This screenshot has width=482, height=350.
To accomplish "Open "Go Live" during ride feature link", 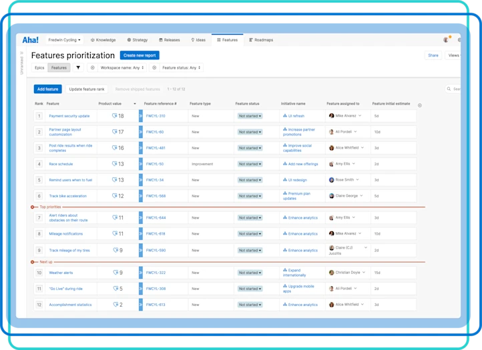I will coord(66,289).
